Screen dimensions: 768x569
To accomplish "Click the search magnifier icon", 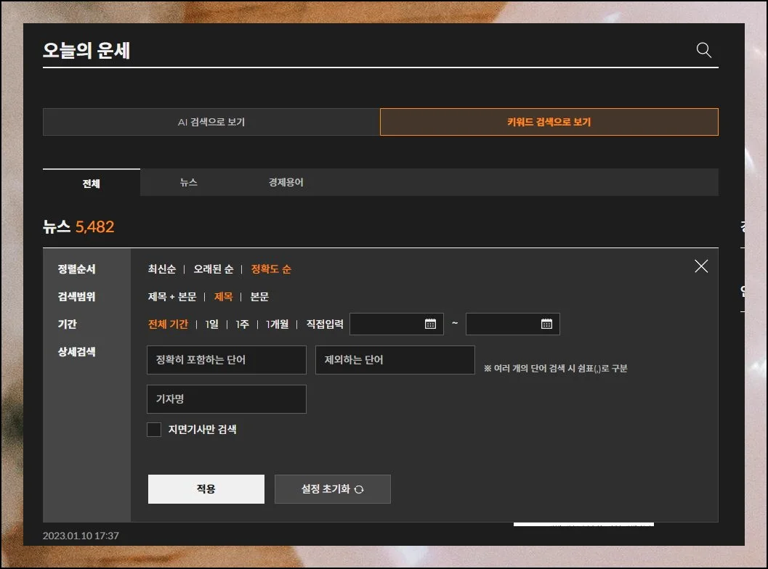I will [x=703, y=50].
